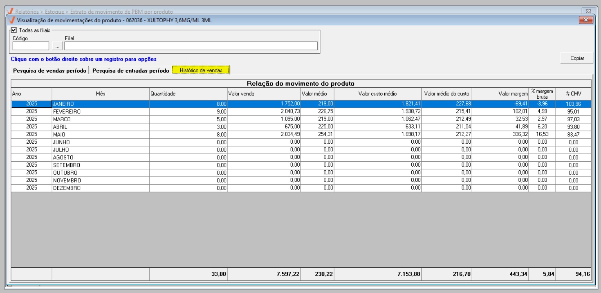Image resolution: width=601 pixels, height=293 pixels.
Task: Sort by the Quantidade column header
Action: tap(188, 94)
